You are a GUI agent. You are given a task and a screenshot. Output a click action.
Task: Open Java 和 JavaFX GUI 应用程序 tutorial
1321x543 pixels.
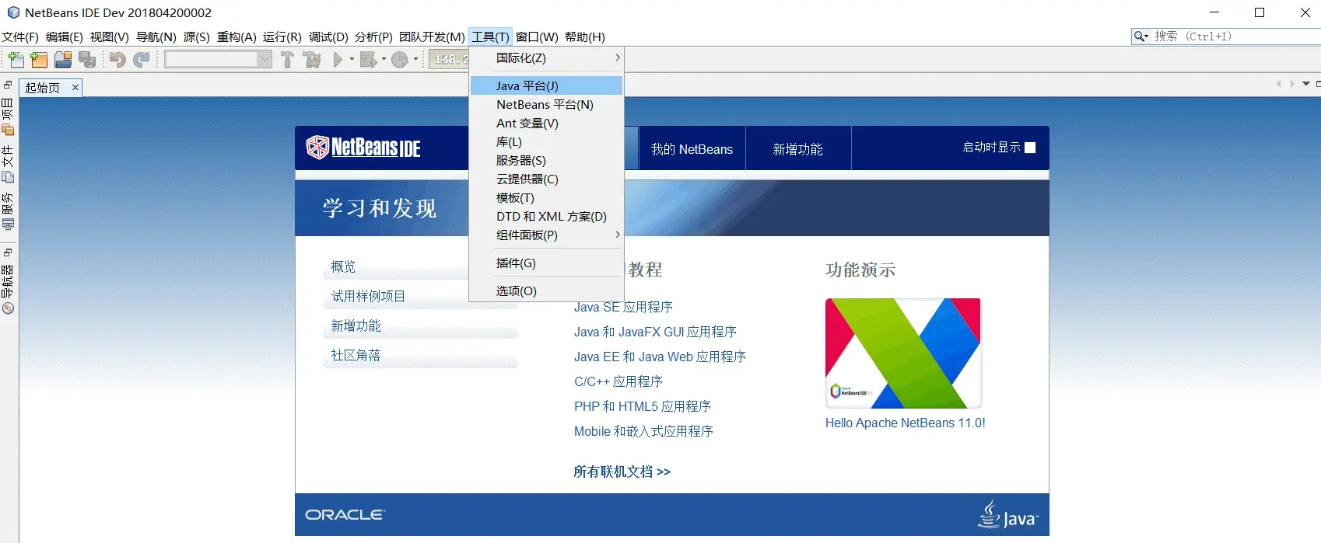[x=655, y=332]
